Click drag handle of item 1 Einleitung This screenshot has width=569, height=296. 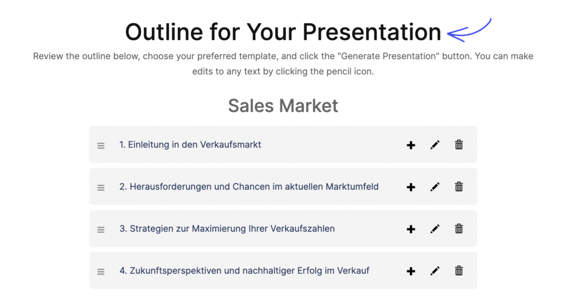[x=101, y=145]
